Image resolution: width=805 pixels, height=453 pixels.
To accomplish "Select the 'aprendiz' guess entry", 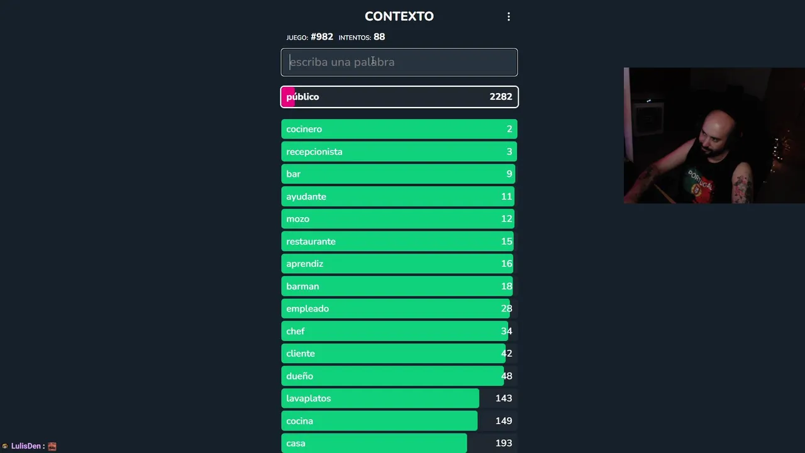I will click(x=399, y=264).
